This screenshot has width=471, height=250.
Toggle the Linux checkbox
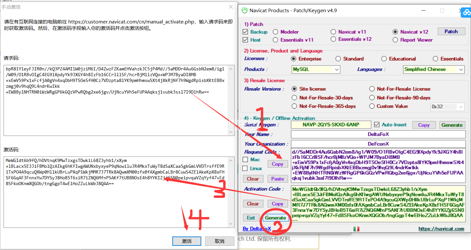coord(245,168)
